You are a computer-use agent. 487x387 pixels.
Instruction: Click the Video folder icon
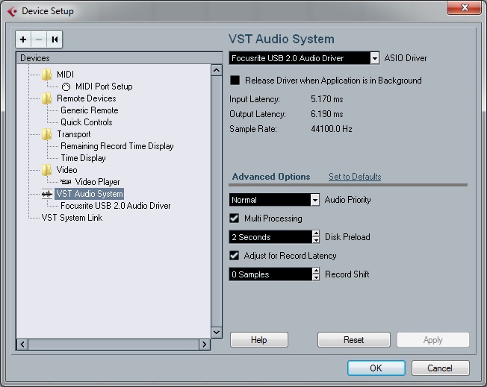[x=46, y=170]
